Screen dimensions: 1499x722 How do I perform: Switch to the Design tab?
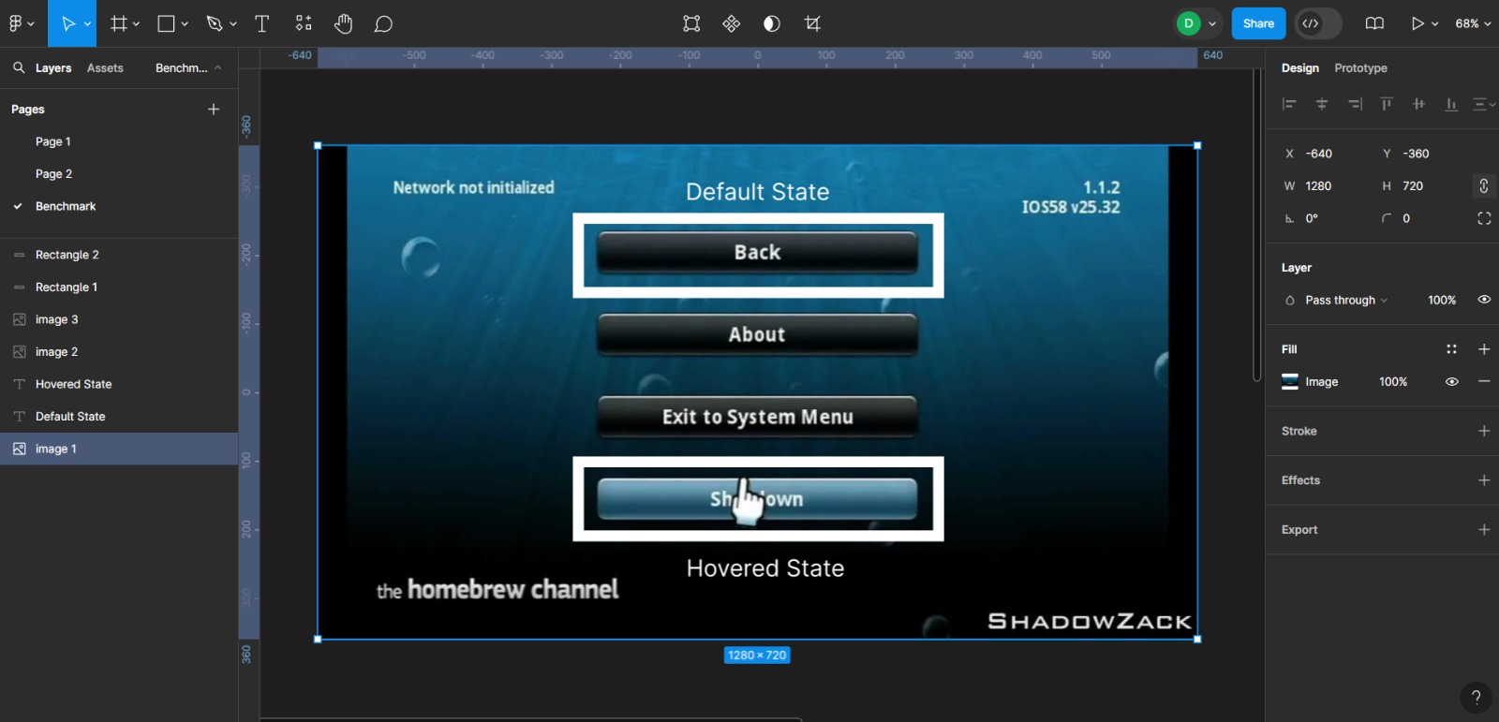(1299, 67)
